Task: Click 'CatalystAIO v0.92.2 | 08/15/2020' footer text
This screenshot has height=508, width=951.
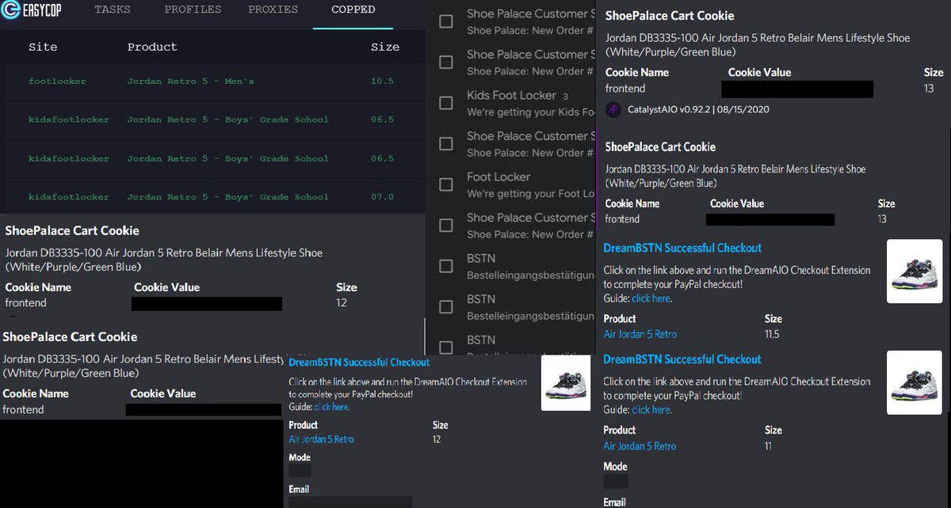Action: click(698, 110)
